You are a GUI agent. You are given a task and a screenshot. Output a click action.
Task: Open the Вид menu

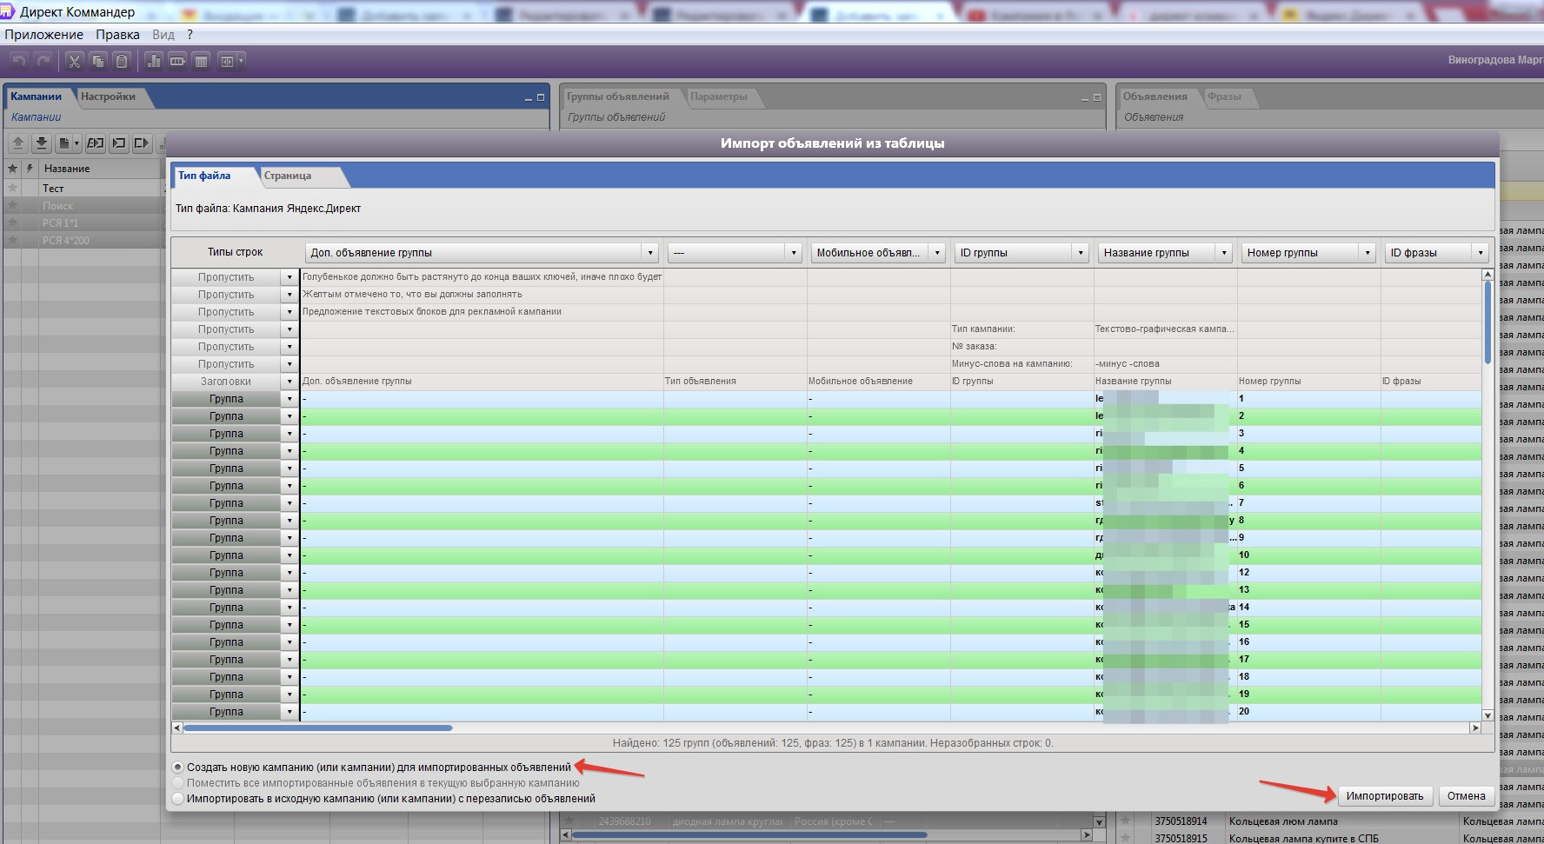point(163,35)
